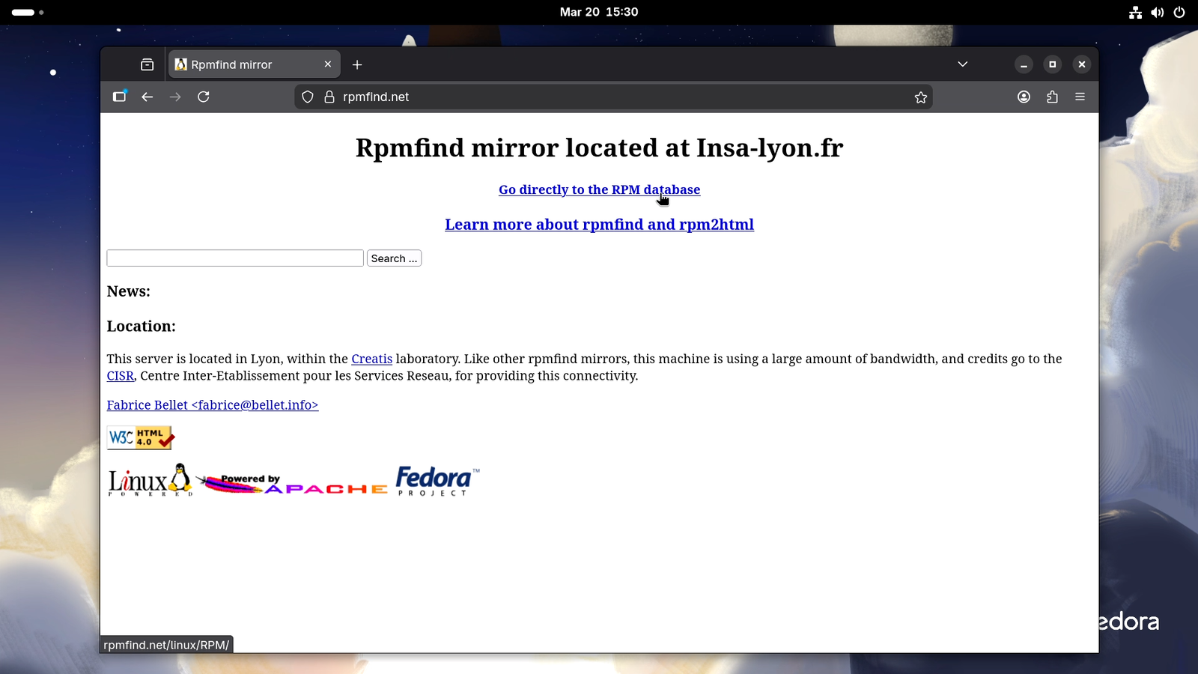Open the power icon menu
This screenshot has height=674, width=1198.
tap(1179, 12)
